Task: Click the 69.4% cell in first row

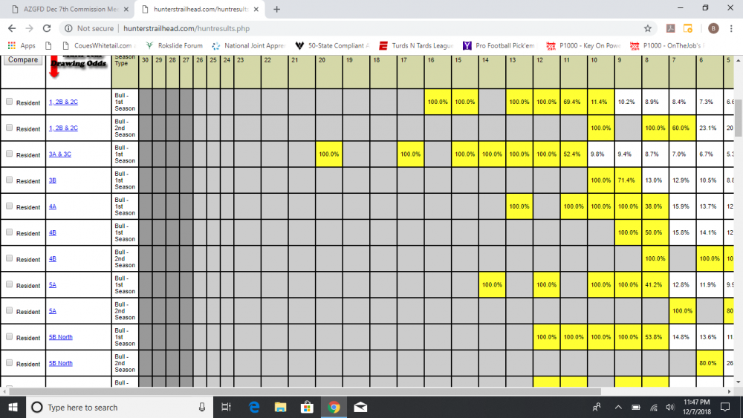Action: click(x=574, y=102)
